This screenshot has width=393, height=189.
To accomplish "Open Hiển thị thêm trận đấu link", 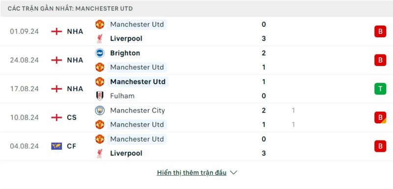I will [x=192, y=172].
